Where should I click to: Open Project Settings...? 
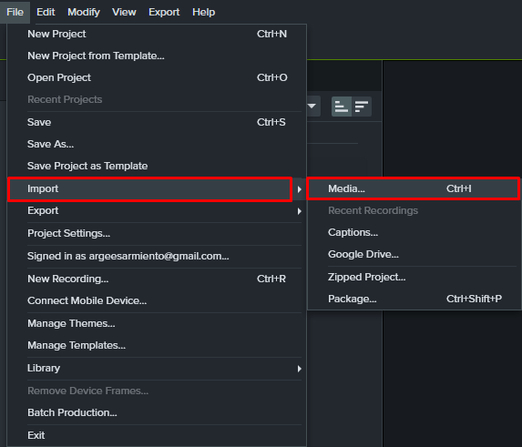pyautogui.click(x=157, y=233)
